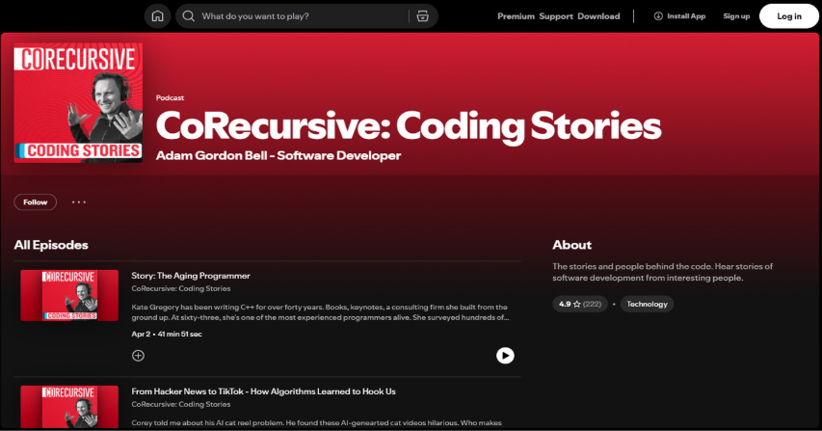The width and height of the screenshot is (822, 431).
Task: Click CoRecursive show link under TikTok episode
Action: point(181,404)
